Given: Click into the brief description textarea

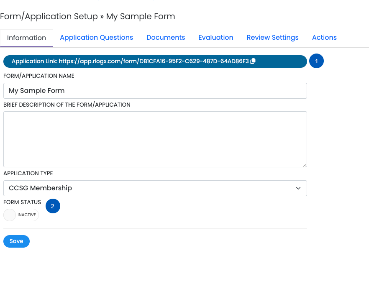Looking at the screenshot, I should (155, 139).
